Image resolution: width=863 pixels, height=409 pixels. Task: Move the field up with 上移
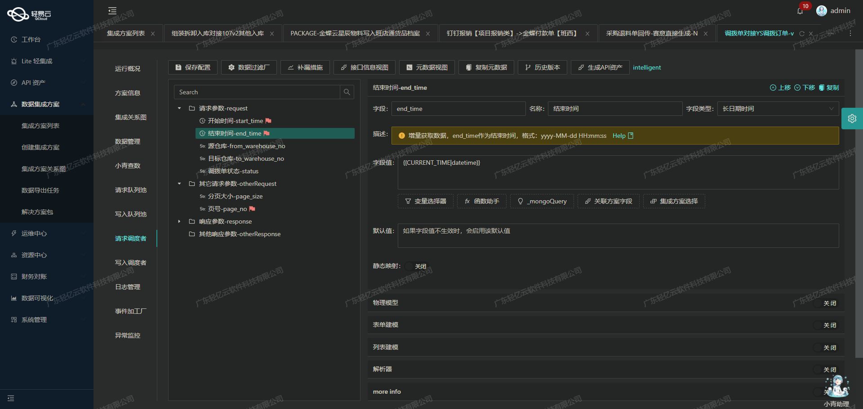tap(780, 88)
